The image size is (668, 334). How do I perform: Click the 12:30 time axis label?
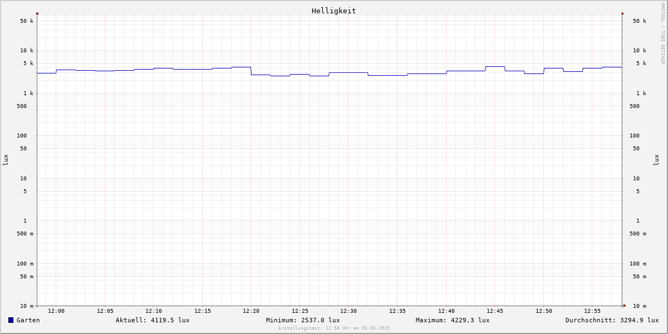[x=348, y=311]
